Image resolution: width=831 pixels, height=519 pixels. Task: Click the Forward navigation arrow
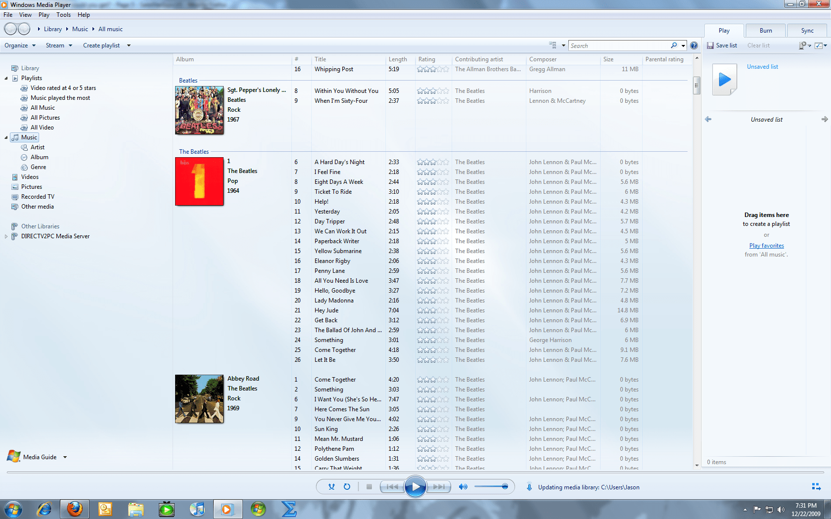click(24, 29)
